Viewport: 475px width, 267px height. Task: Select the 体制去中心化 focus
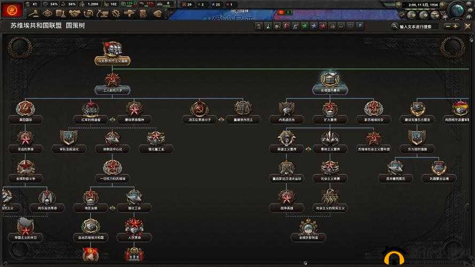[112, 142]
